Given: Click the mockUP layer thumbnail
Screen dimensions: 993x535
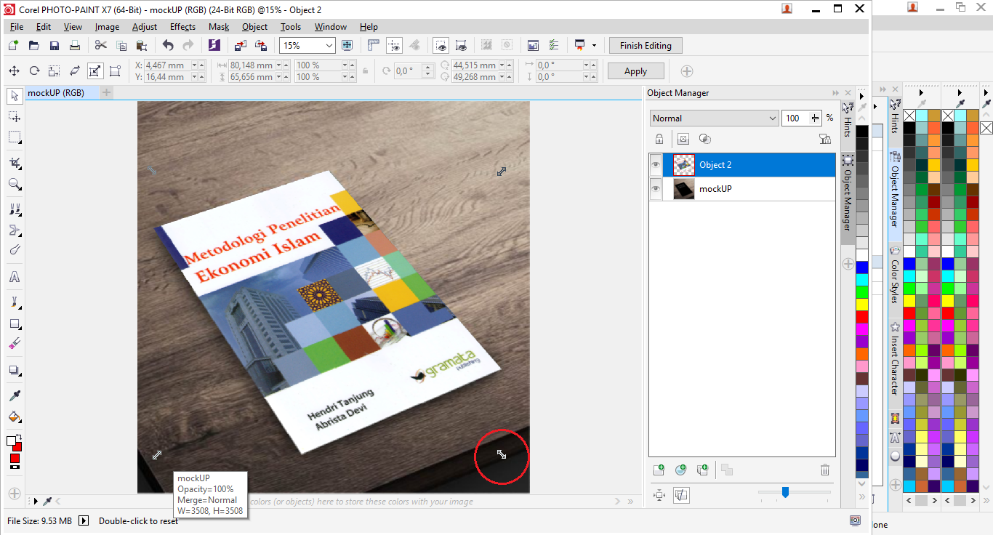Looking at the screenshot, I should pos(684,189).
